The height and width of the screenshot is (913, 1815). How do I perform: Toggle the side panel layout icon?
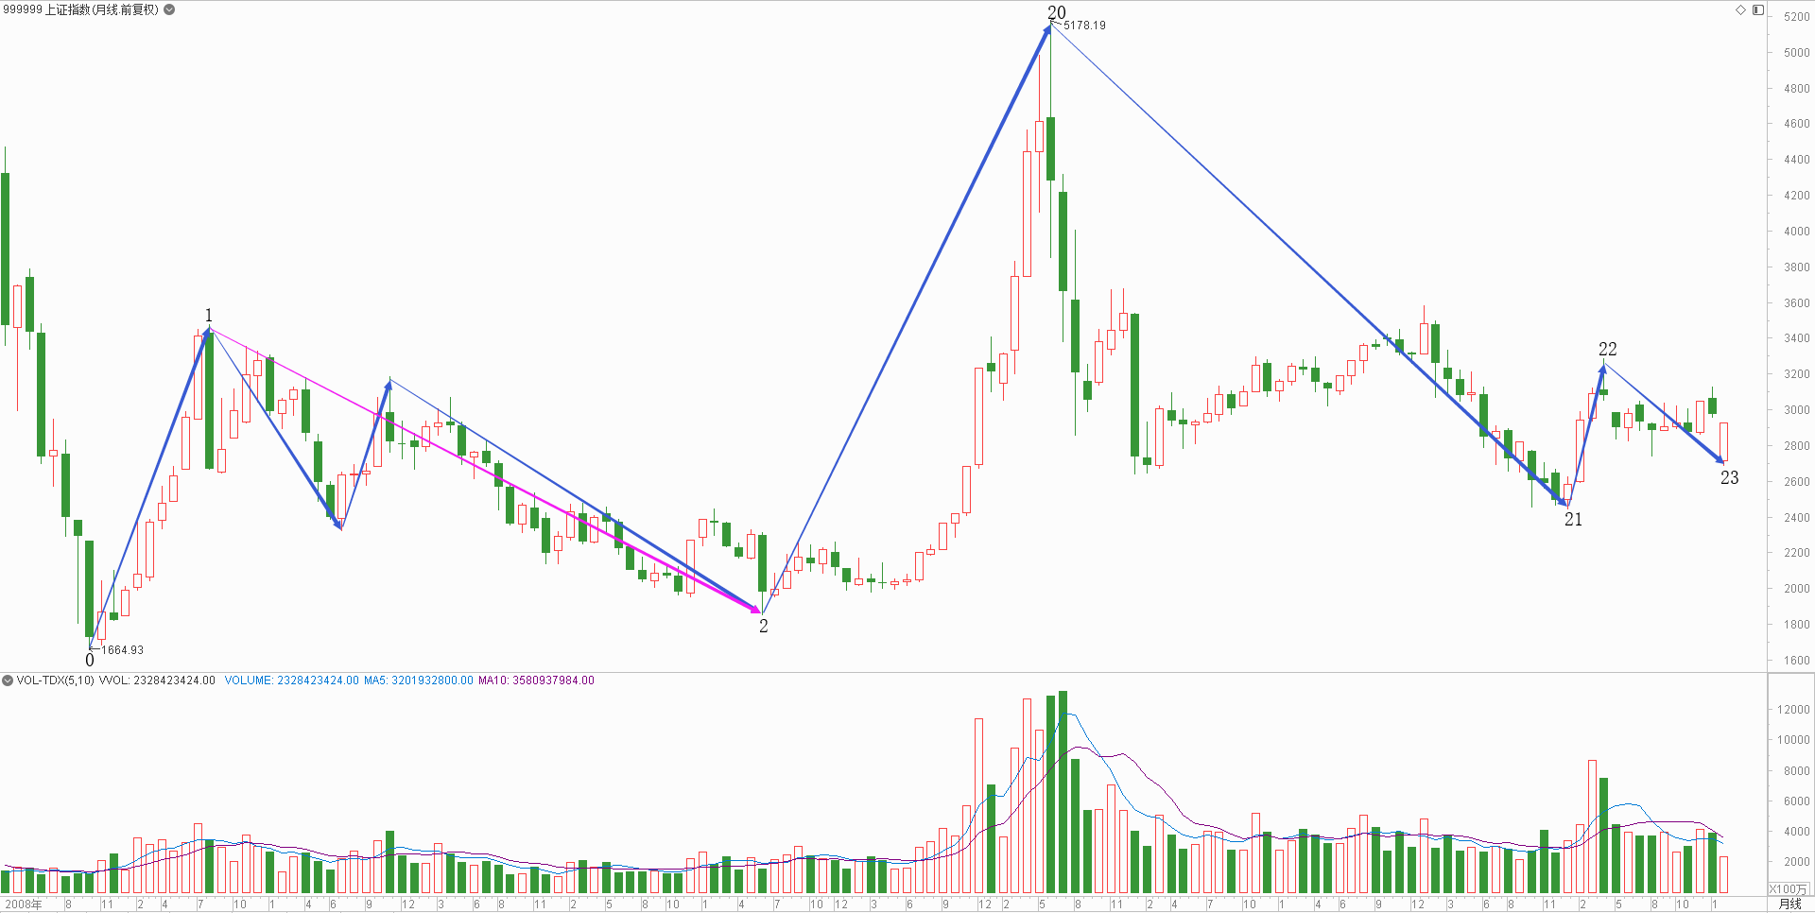point(1758,9)
